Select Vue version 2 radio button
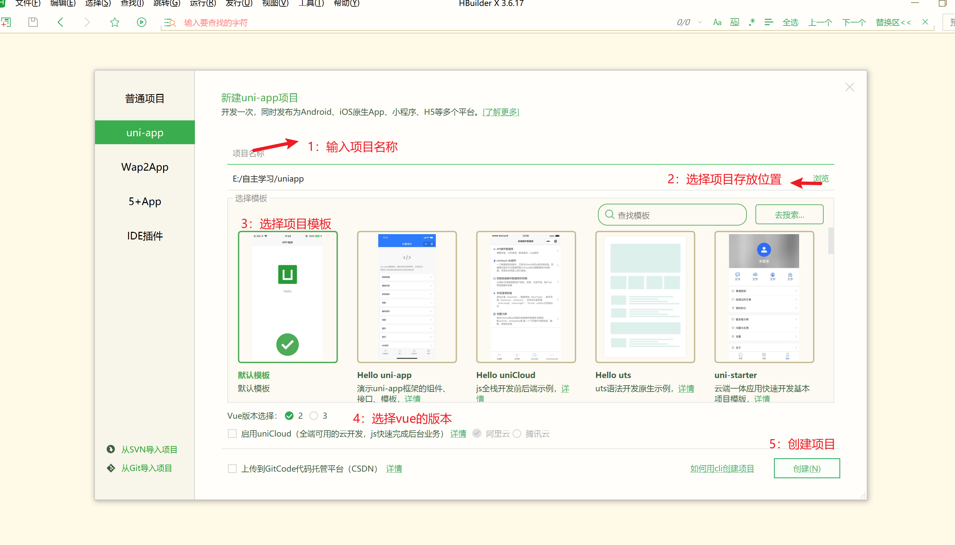955x545 pixels. click(289, 415)
